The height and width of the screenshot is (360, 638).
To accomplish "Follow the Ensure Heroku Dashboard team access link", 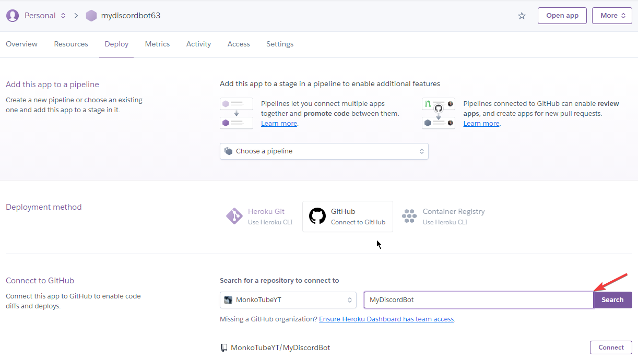I will coord(386,319).
